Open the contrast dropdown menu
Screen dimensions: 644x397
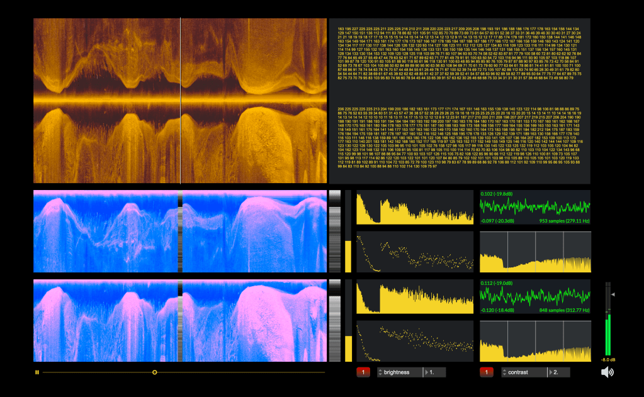(x=524, y=372)
